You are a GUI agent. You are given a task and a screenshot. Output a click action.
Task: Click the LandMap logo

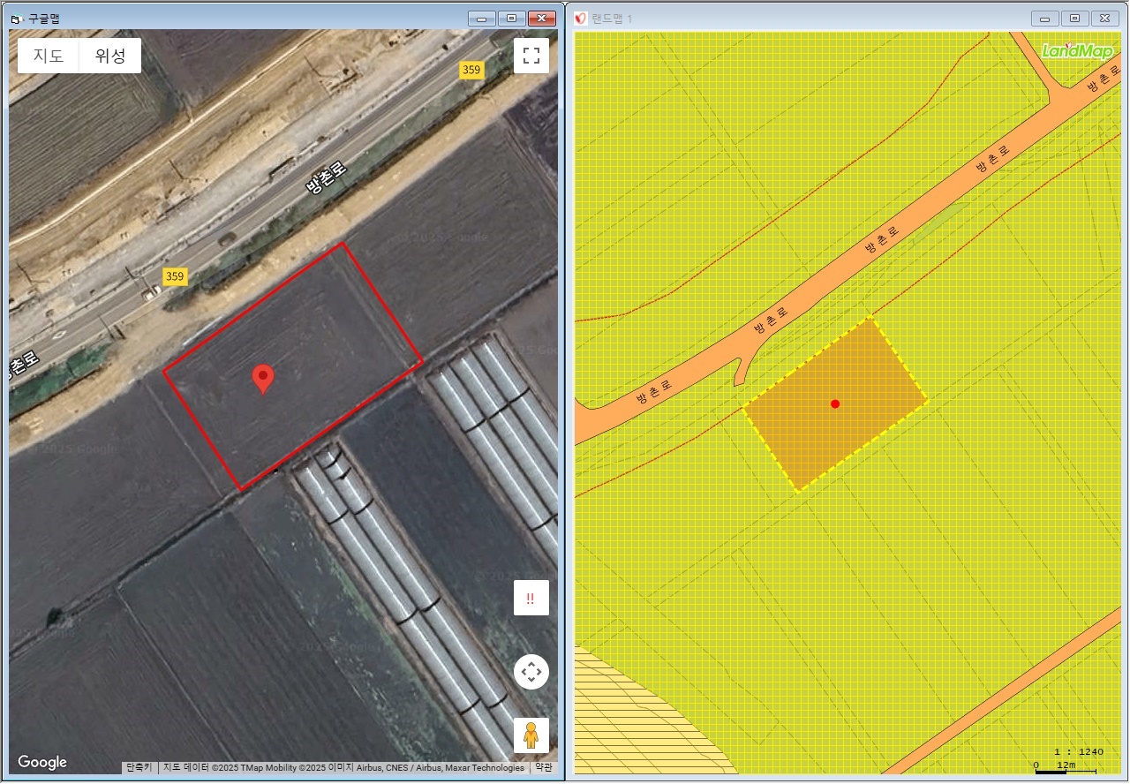coord(1076,51)
